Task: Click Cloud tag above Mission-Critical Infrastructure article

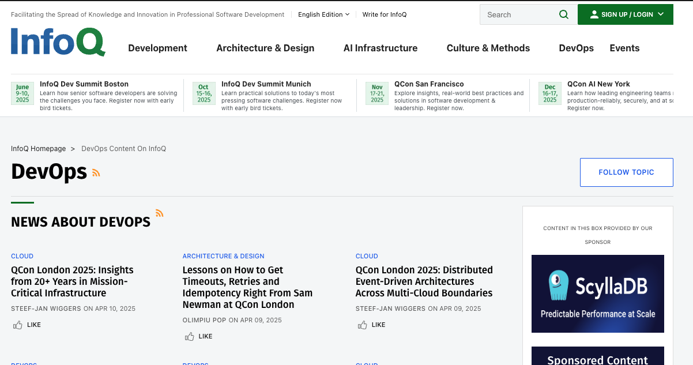Action: (x=22, y=256)
